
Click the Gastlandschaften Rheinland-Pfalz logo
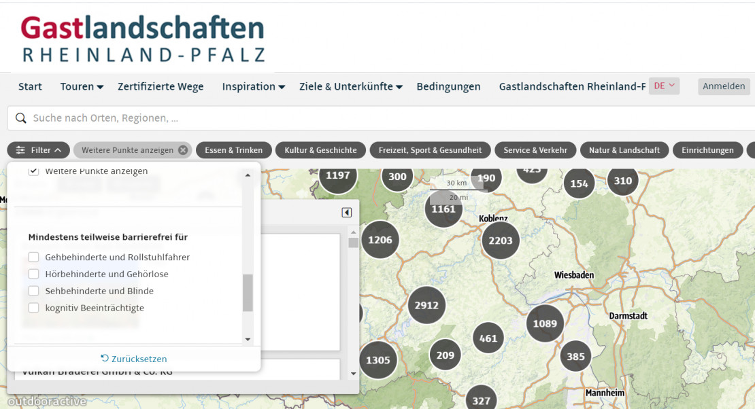coord(143,39)
